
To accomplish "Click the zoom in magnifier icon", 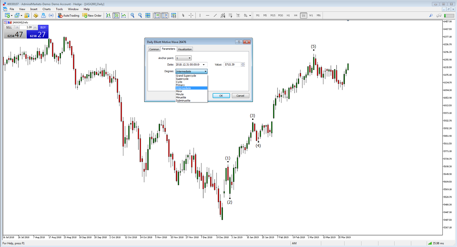I will tap(132, 15).
